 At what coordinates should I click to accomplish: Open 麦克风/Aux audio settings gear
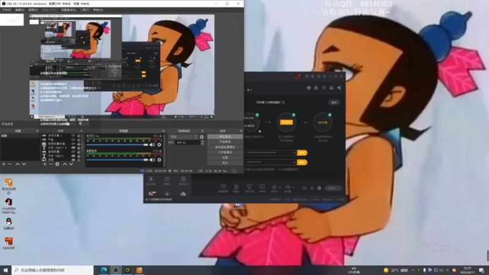coord(160,145)
